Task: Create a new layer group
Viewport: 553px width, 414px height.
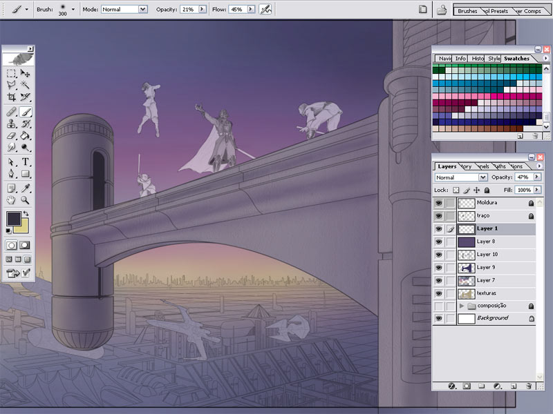Action: (x=481, y=386)
